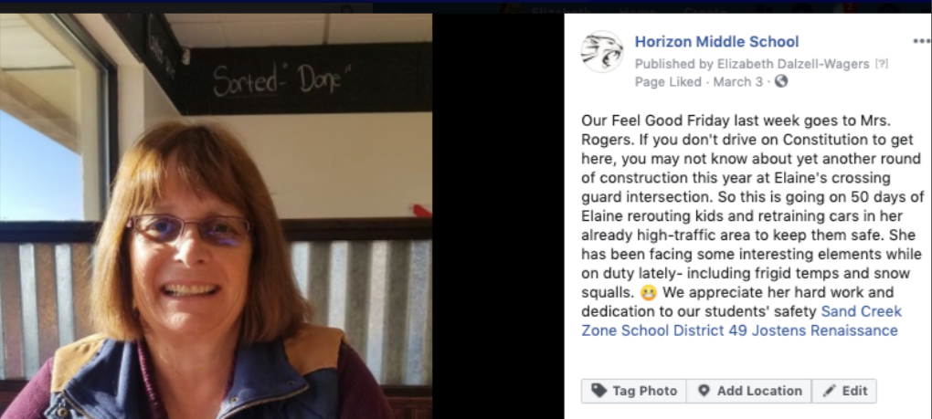Click the pencil icon in Edit
Viewport: 932px width, 419px height.
829,391
